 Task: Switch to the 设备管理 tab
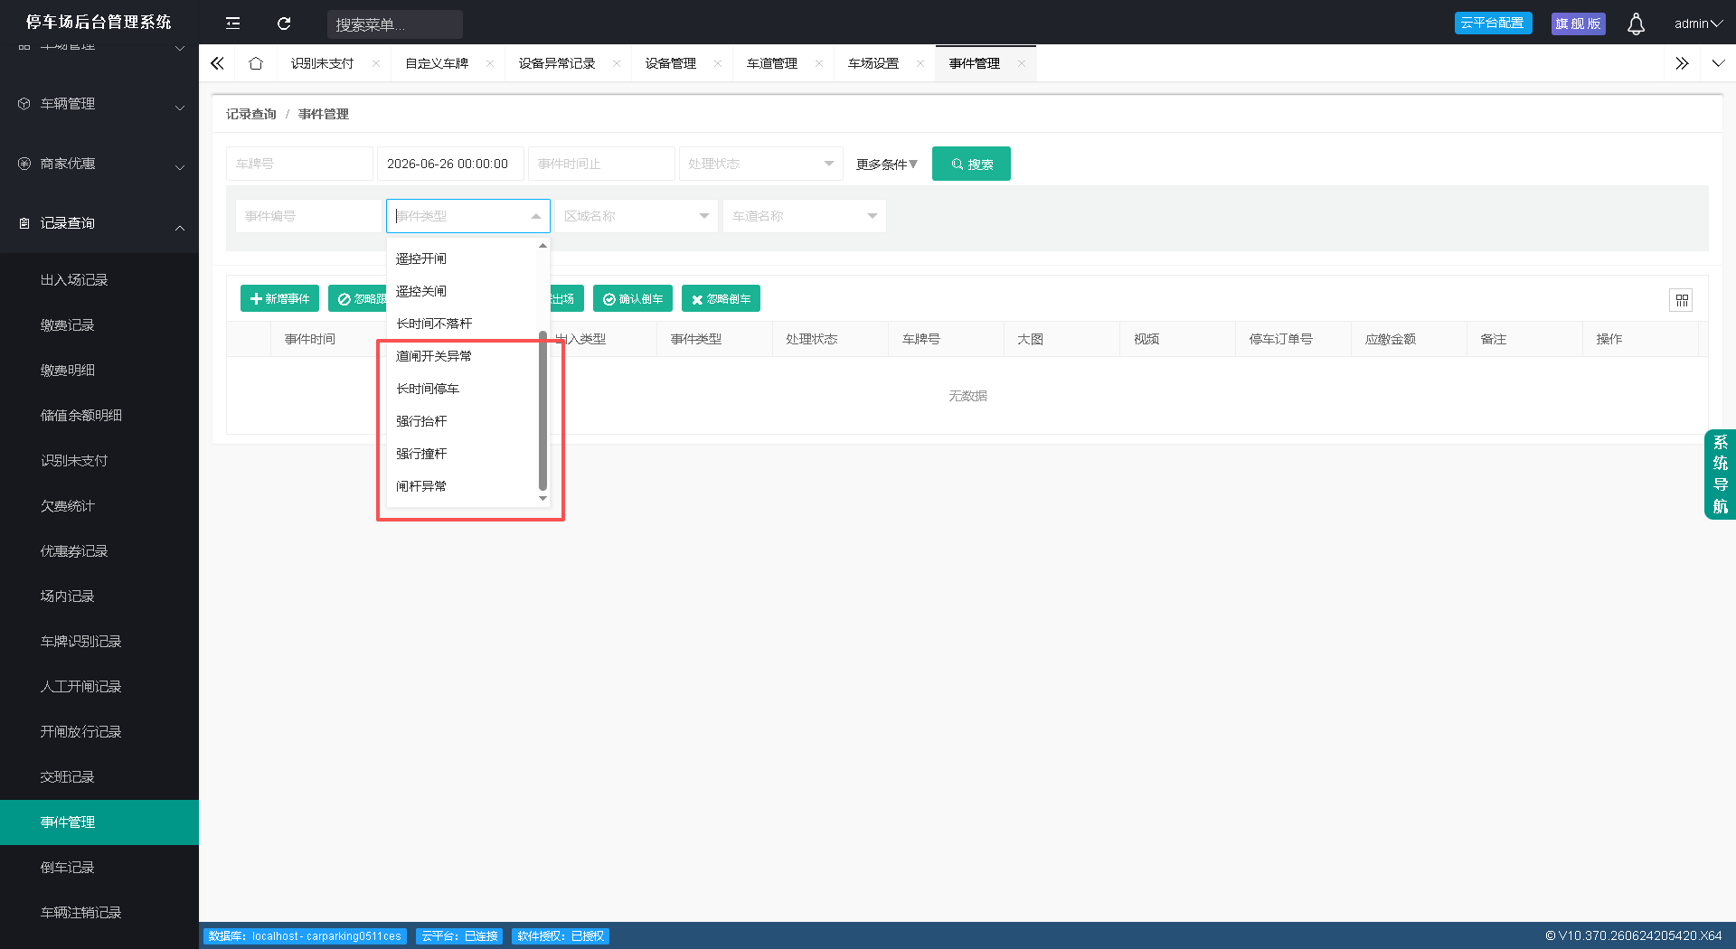pyautogui.click(x=671, y=63)
